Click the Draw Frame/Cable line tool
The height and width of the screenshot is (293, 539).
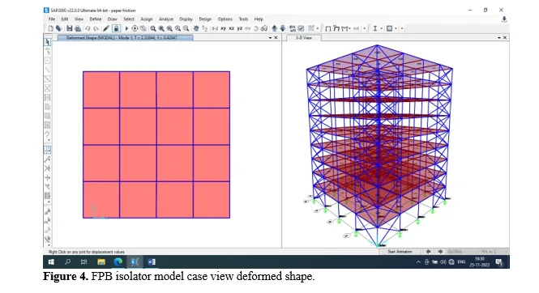[x=48, y=70]
